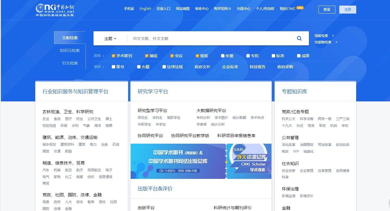The height and width of the screenshot is (211, 390).
Task: Click the 登录 button
Action: 327,10
